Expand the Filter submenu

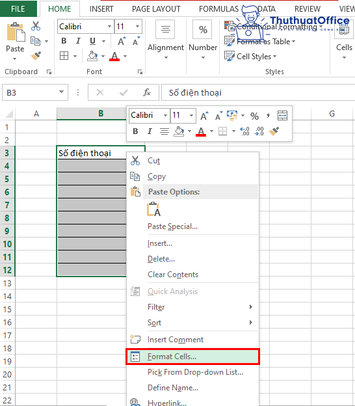pyautogui.click(x=192, y=307)
